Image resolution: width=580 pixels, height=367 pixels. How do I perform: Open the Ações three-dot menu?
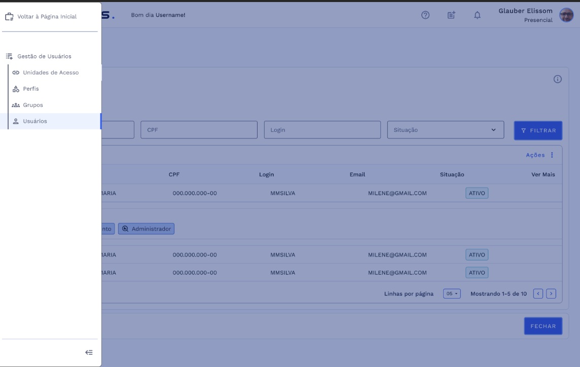point(552,155)
